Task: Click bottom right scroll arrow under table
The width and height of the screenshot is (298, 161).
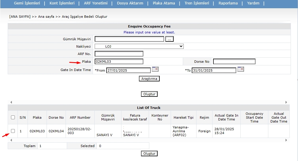Action: pyautogui.click(x=286, y=140)
